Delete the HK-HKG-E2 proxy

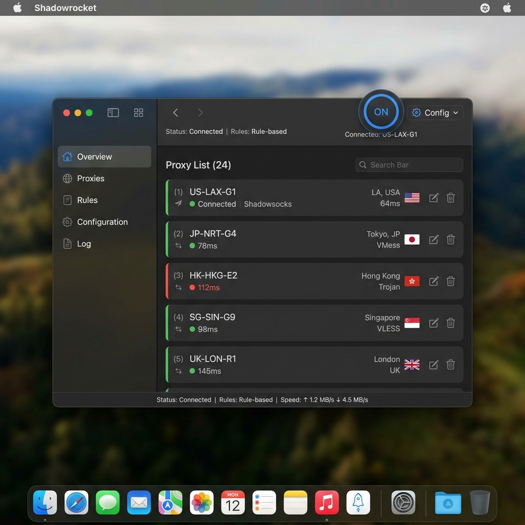(x=451, y=281)
